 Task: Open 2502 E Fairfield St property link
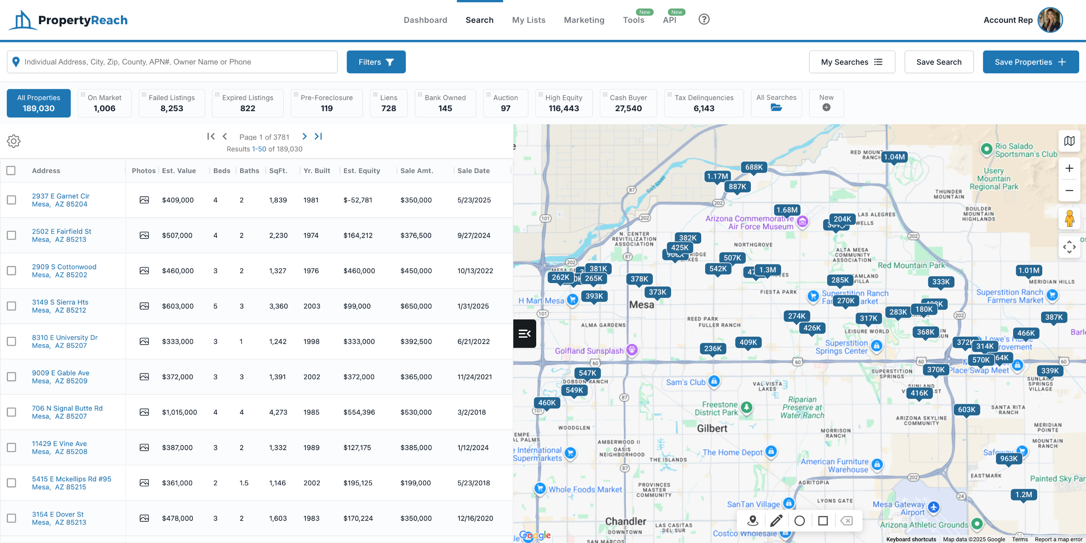coord(62,231)
